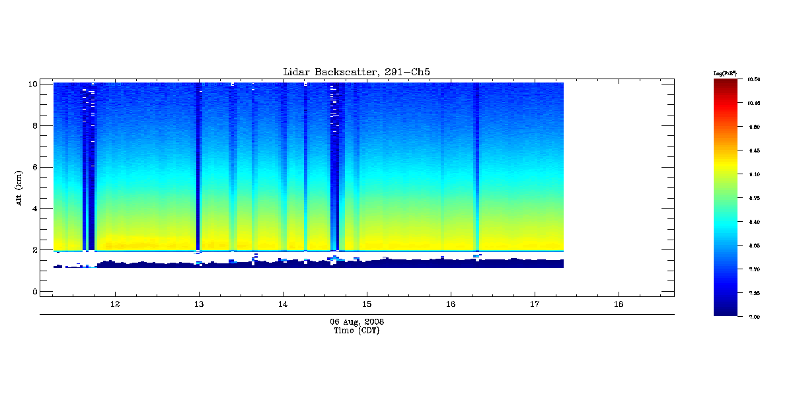Click the narrow blue stripe near 16:20

click(476, 166)
